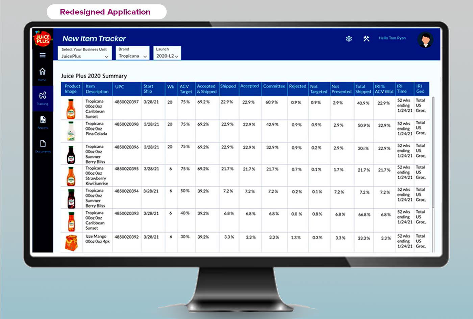Select UPC 4850020392 cell
The height and width of the screenshot is (319, 473).
[127, 237]
